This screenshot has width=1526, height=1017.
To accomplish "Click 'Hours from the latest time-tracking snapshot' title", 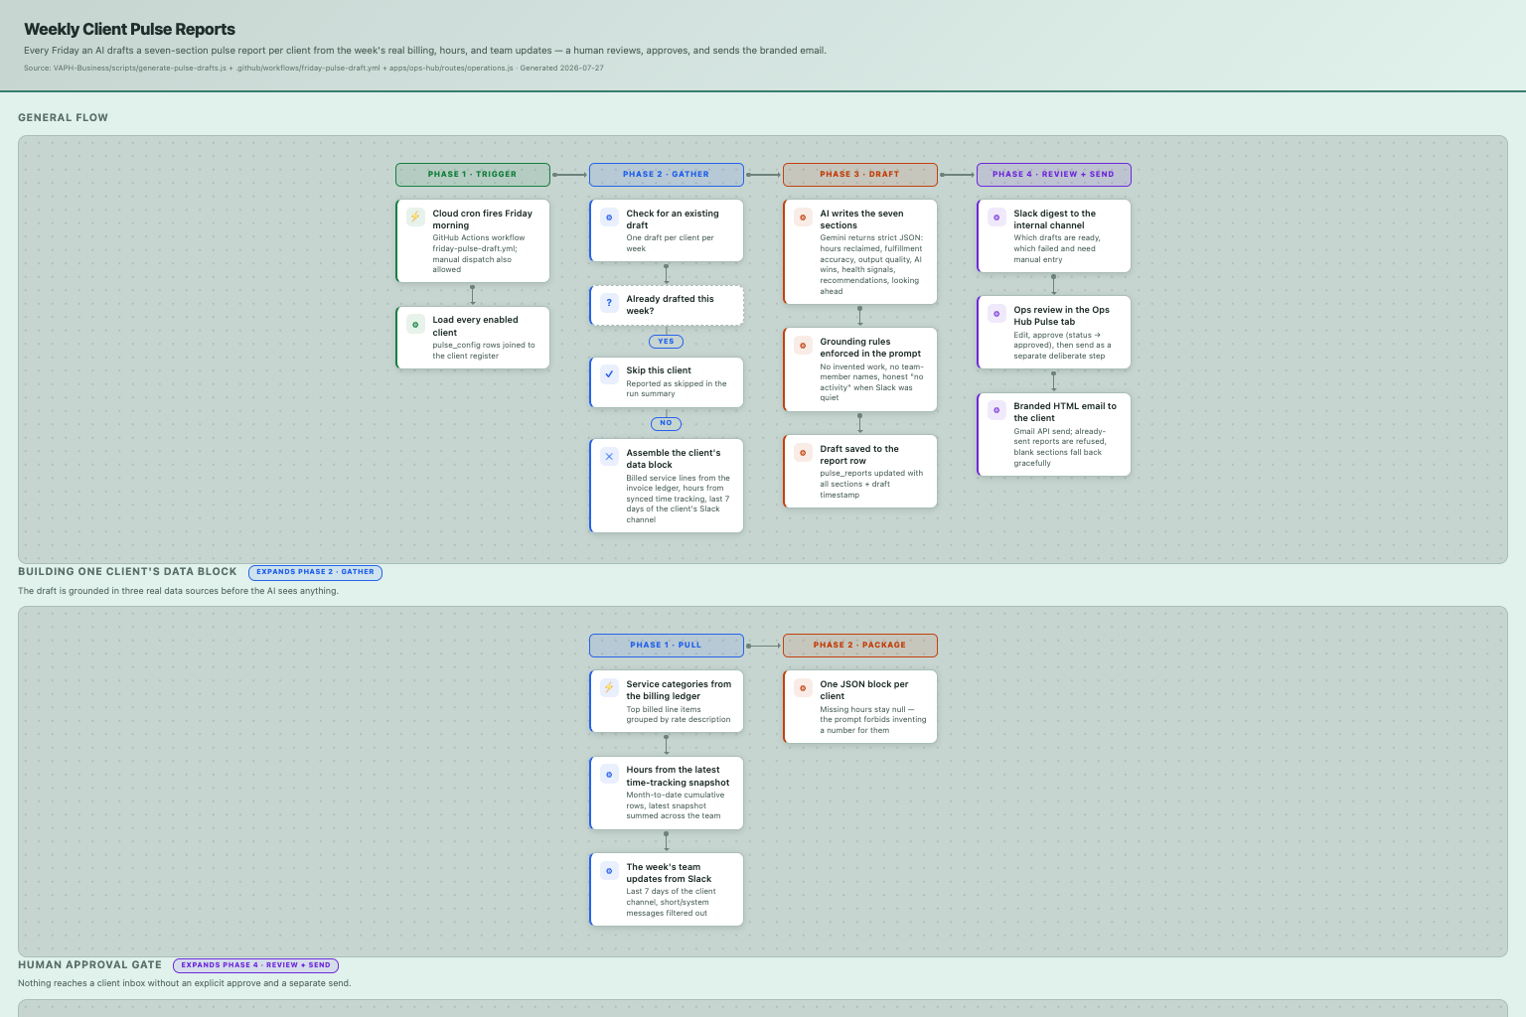I will click(678, 777).
